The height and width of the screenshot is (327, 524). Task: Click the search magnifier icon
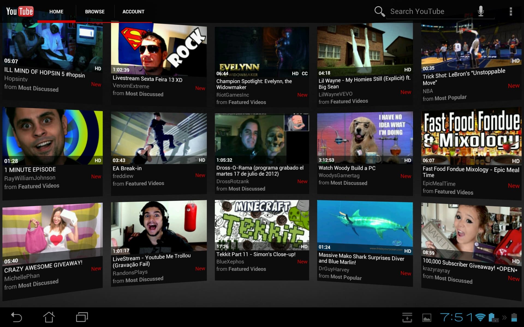[x=379, y=11]
